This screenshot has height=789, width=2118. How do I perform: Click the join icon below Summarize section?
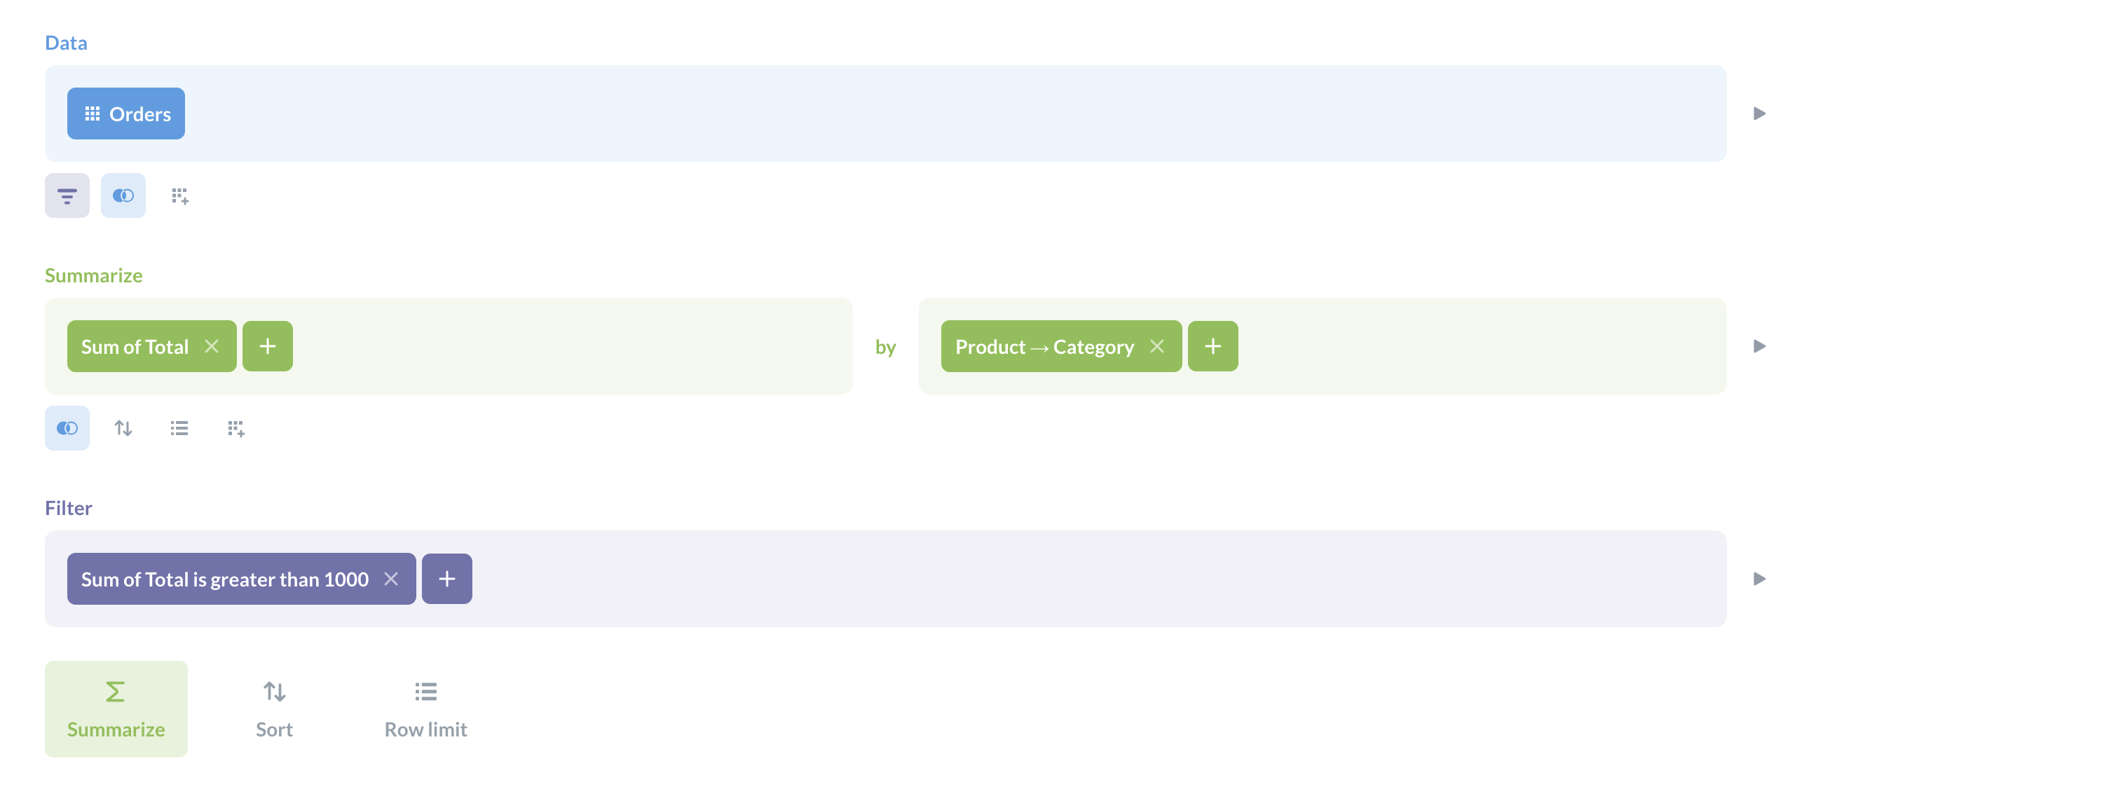click(67, 428)
